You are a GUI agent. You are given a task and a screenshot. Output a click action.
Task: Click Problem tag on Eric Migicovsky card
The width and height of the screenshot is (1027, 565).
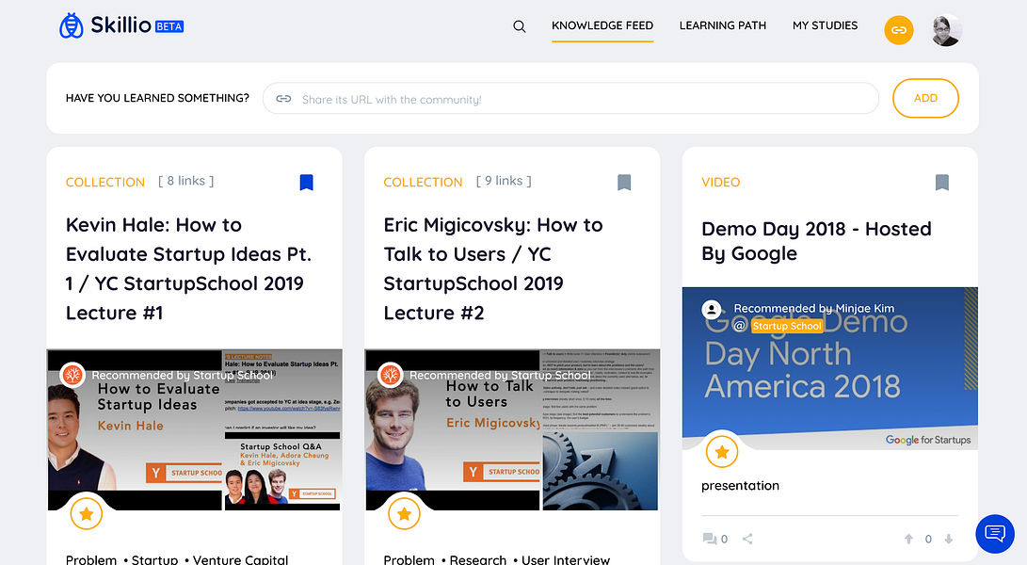(409, 559)
